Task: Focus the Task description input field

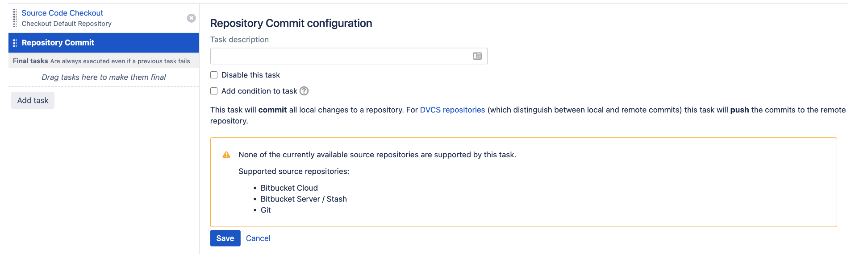Action: 349,56
